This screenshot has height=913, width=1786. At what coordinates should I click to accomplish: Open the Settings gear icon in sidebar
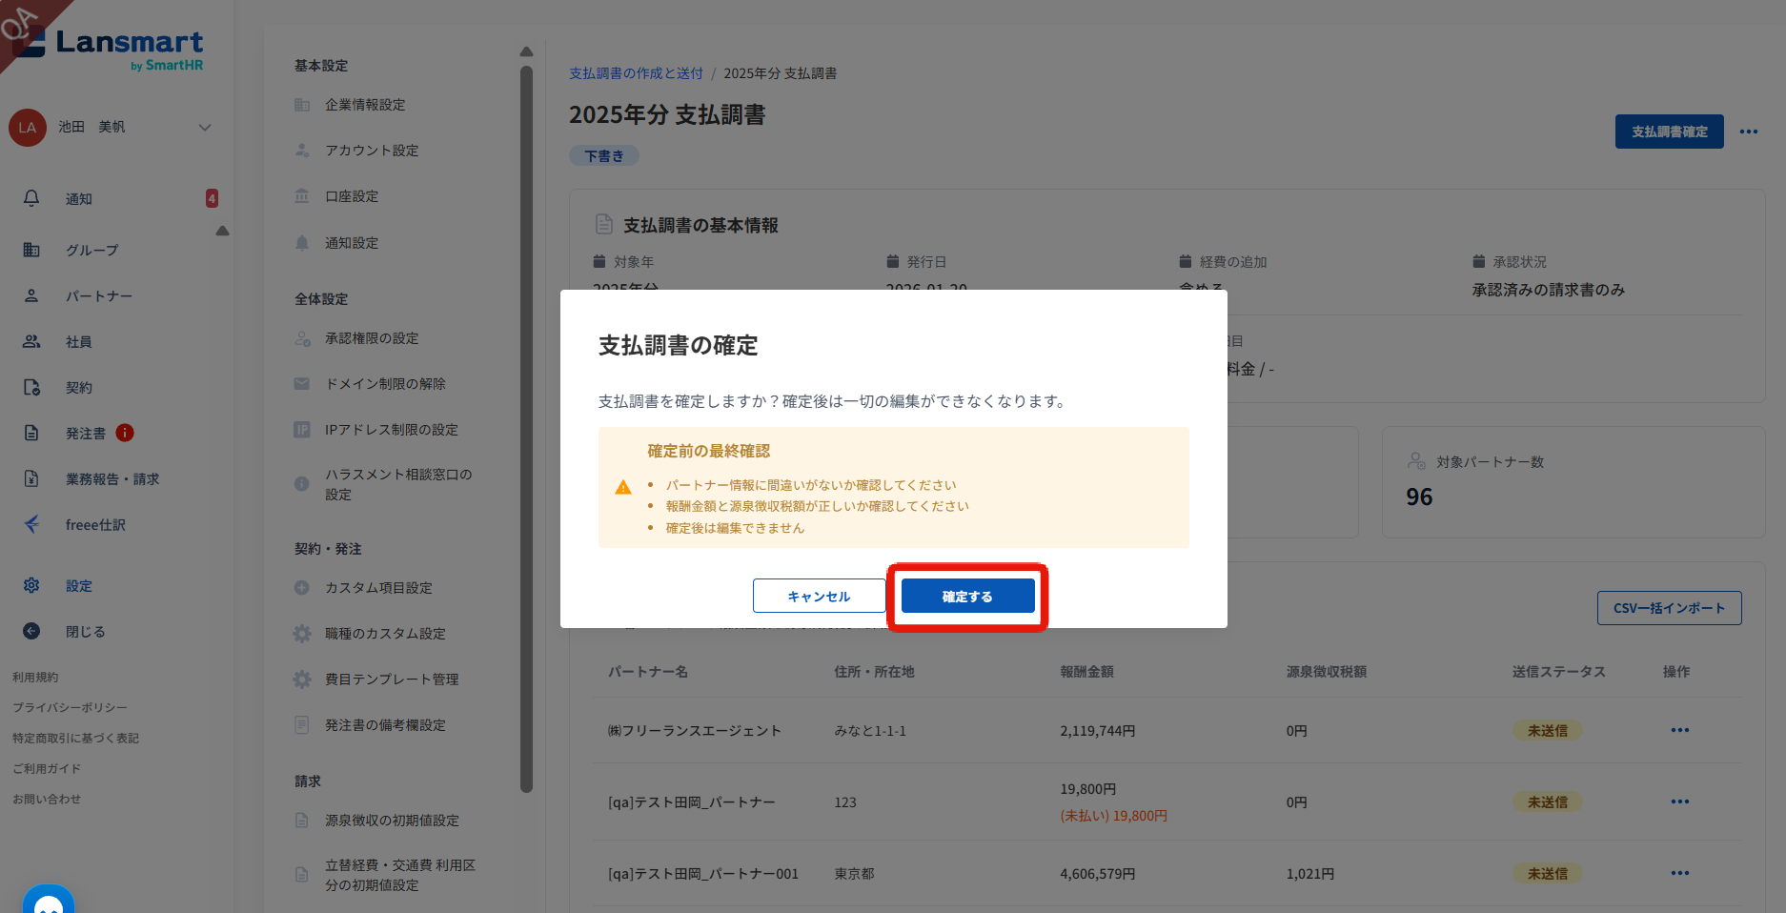pyautogui.click(x=31, y=585)
